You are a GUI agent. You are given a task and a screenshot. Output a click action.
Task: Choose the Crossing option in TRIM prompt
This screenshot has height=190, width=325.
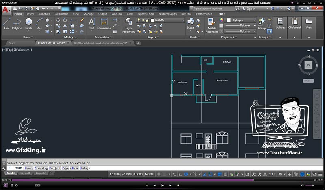[x=41, y=168]
